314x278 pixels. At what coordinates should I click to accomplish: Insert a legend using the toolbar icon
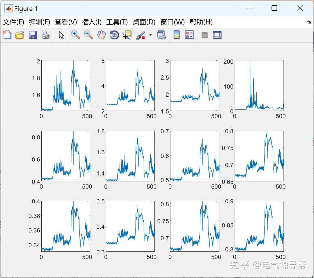click(x=189, y=35)
